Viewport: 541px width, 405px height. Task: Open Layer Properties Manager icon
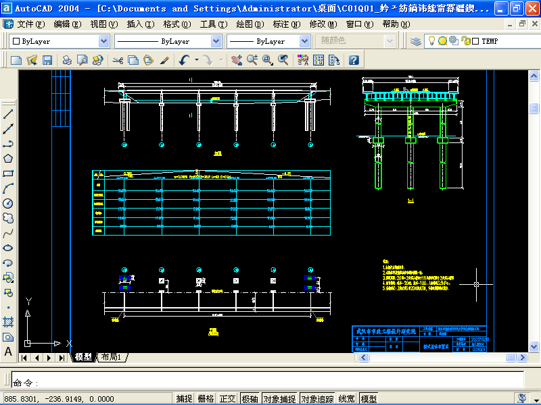tap(416, 41)
